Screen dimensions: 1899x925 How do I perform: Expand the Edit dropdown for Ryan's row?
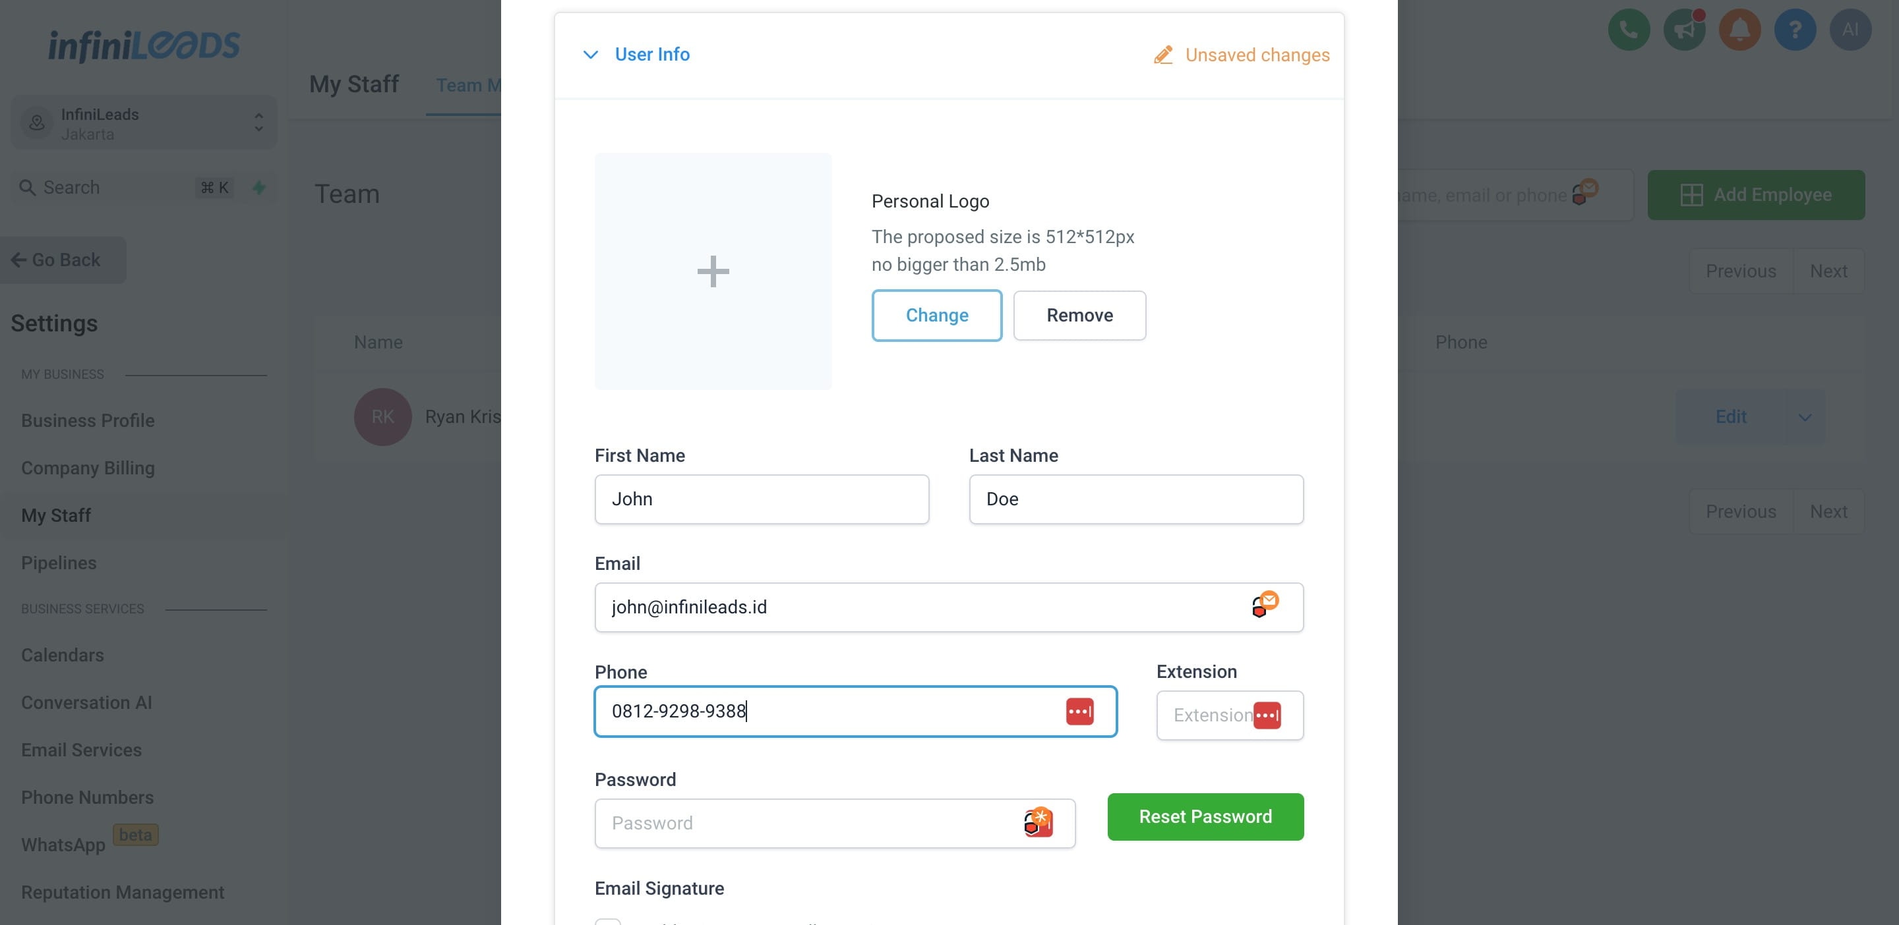[1805, 418]
